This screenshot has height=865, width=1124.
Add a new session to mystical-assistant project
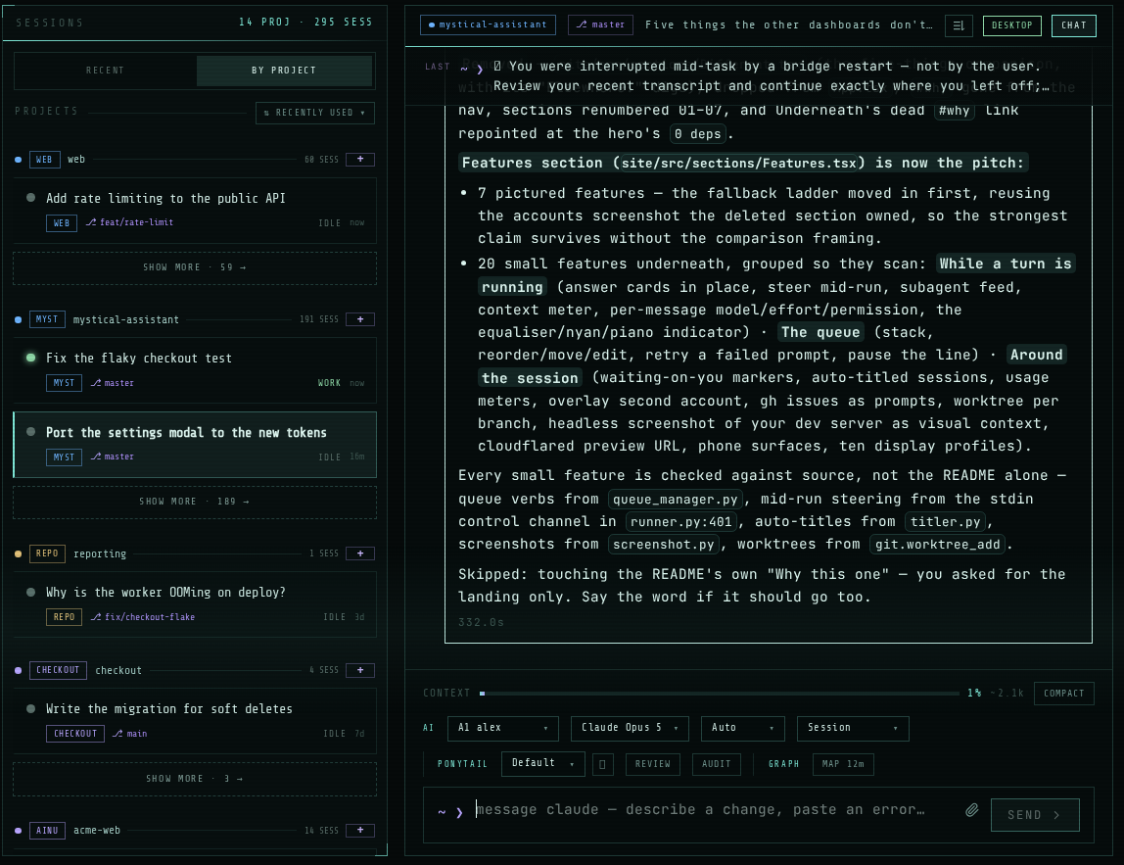360,319
